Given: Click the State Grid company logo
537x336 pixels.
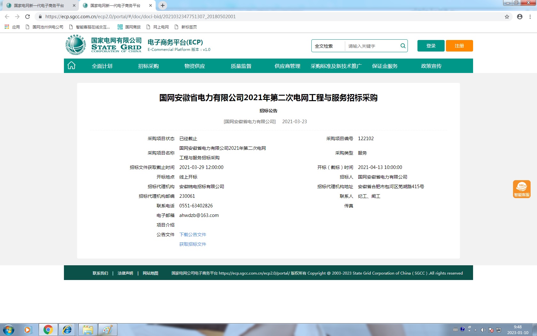Looking at the screenshot, I should click(104, 45).
